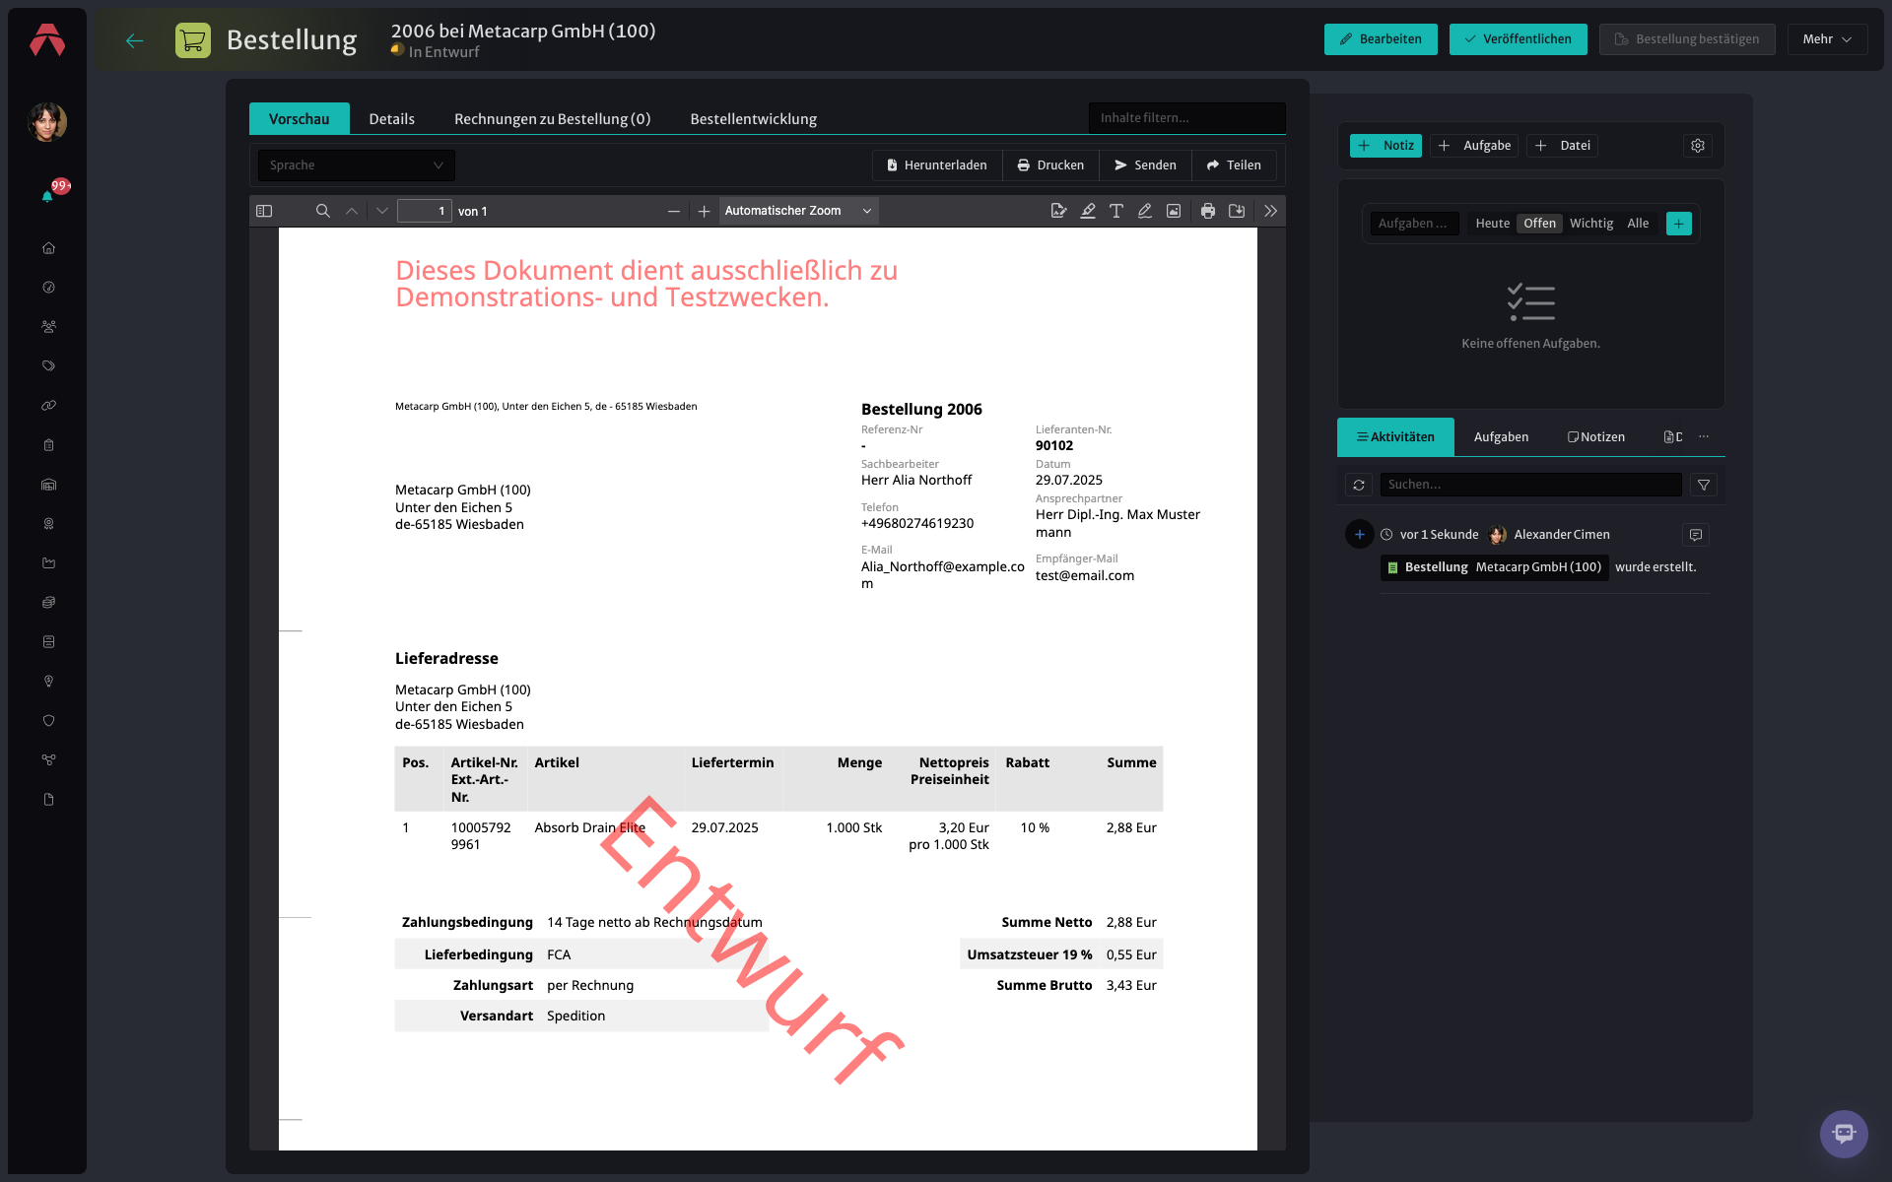Go to previous PDF page
This screenshot has height=1182, width=1892.
tap(352, 211)
